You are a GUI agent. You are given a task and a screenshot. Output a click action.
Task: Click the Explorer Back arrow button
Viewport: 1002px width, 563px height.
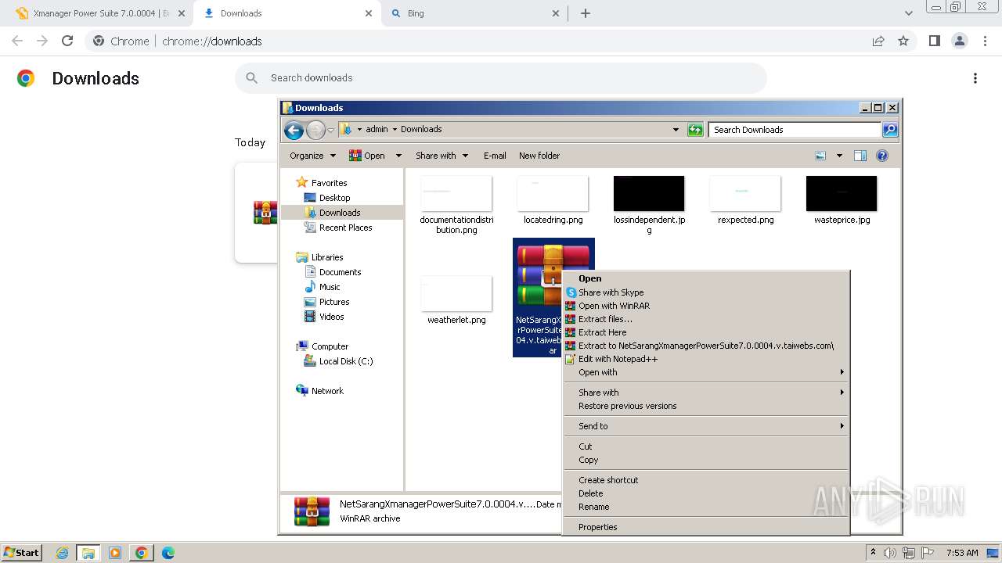click(294, 130)
